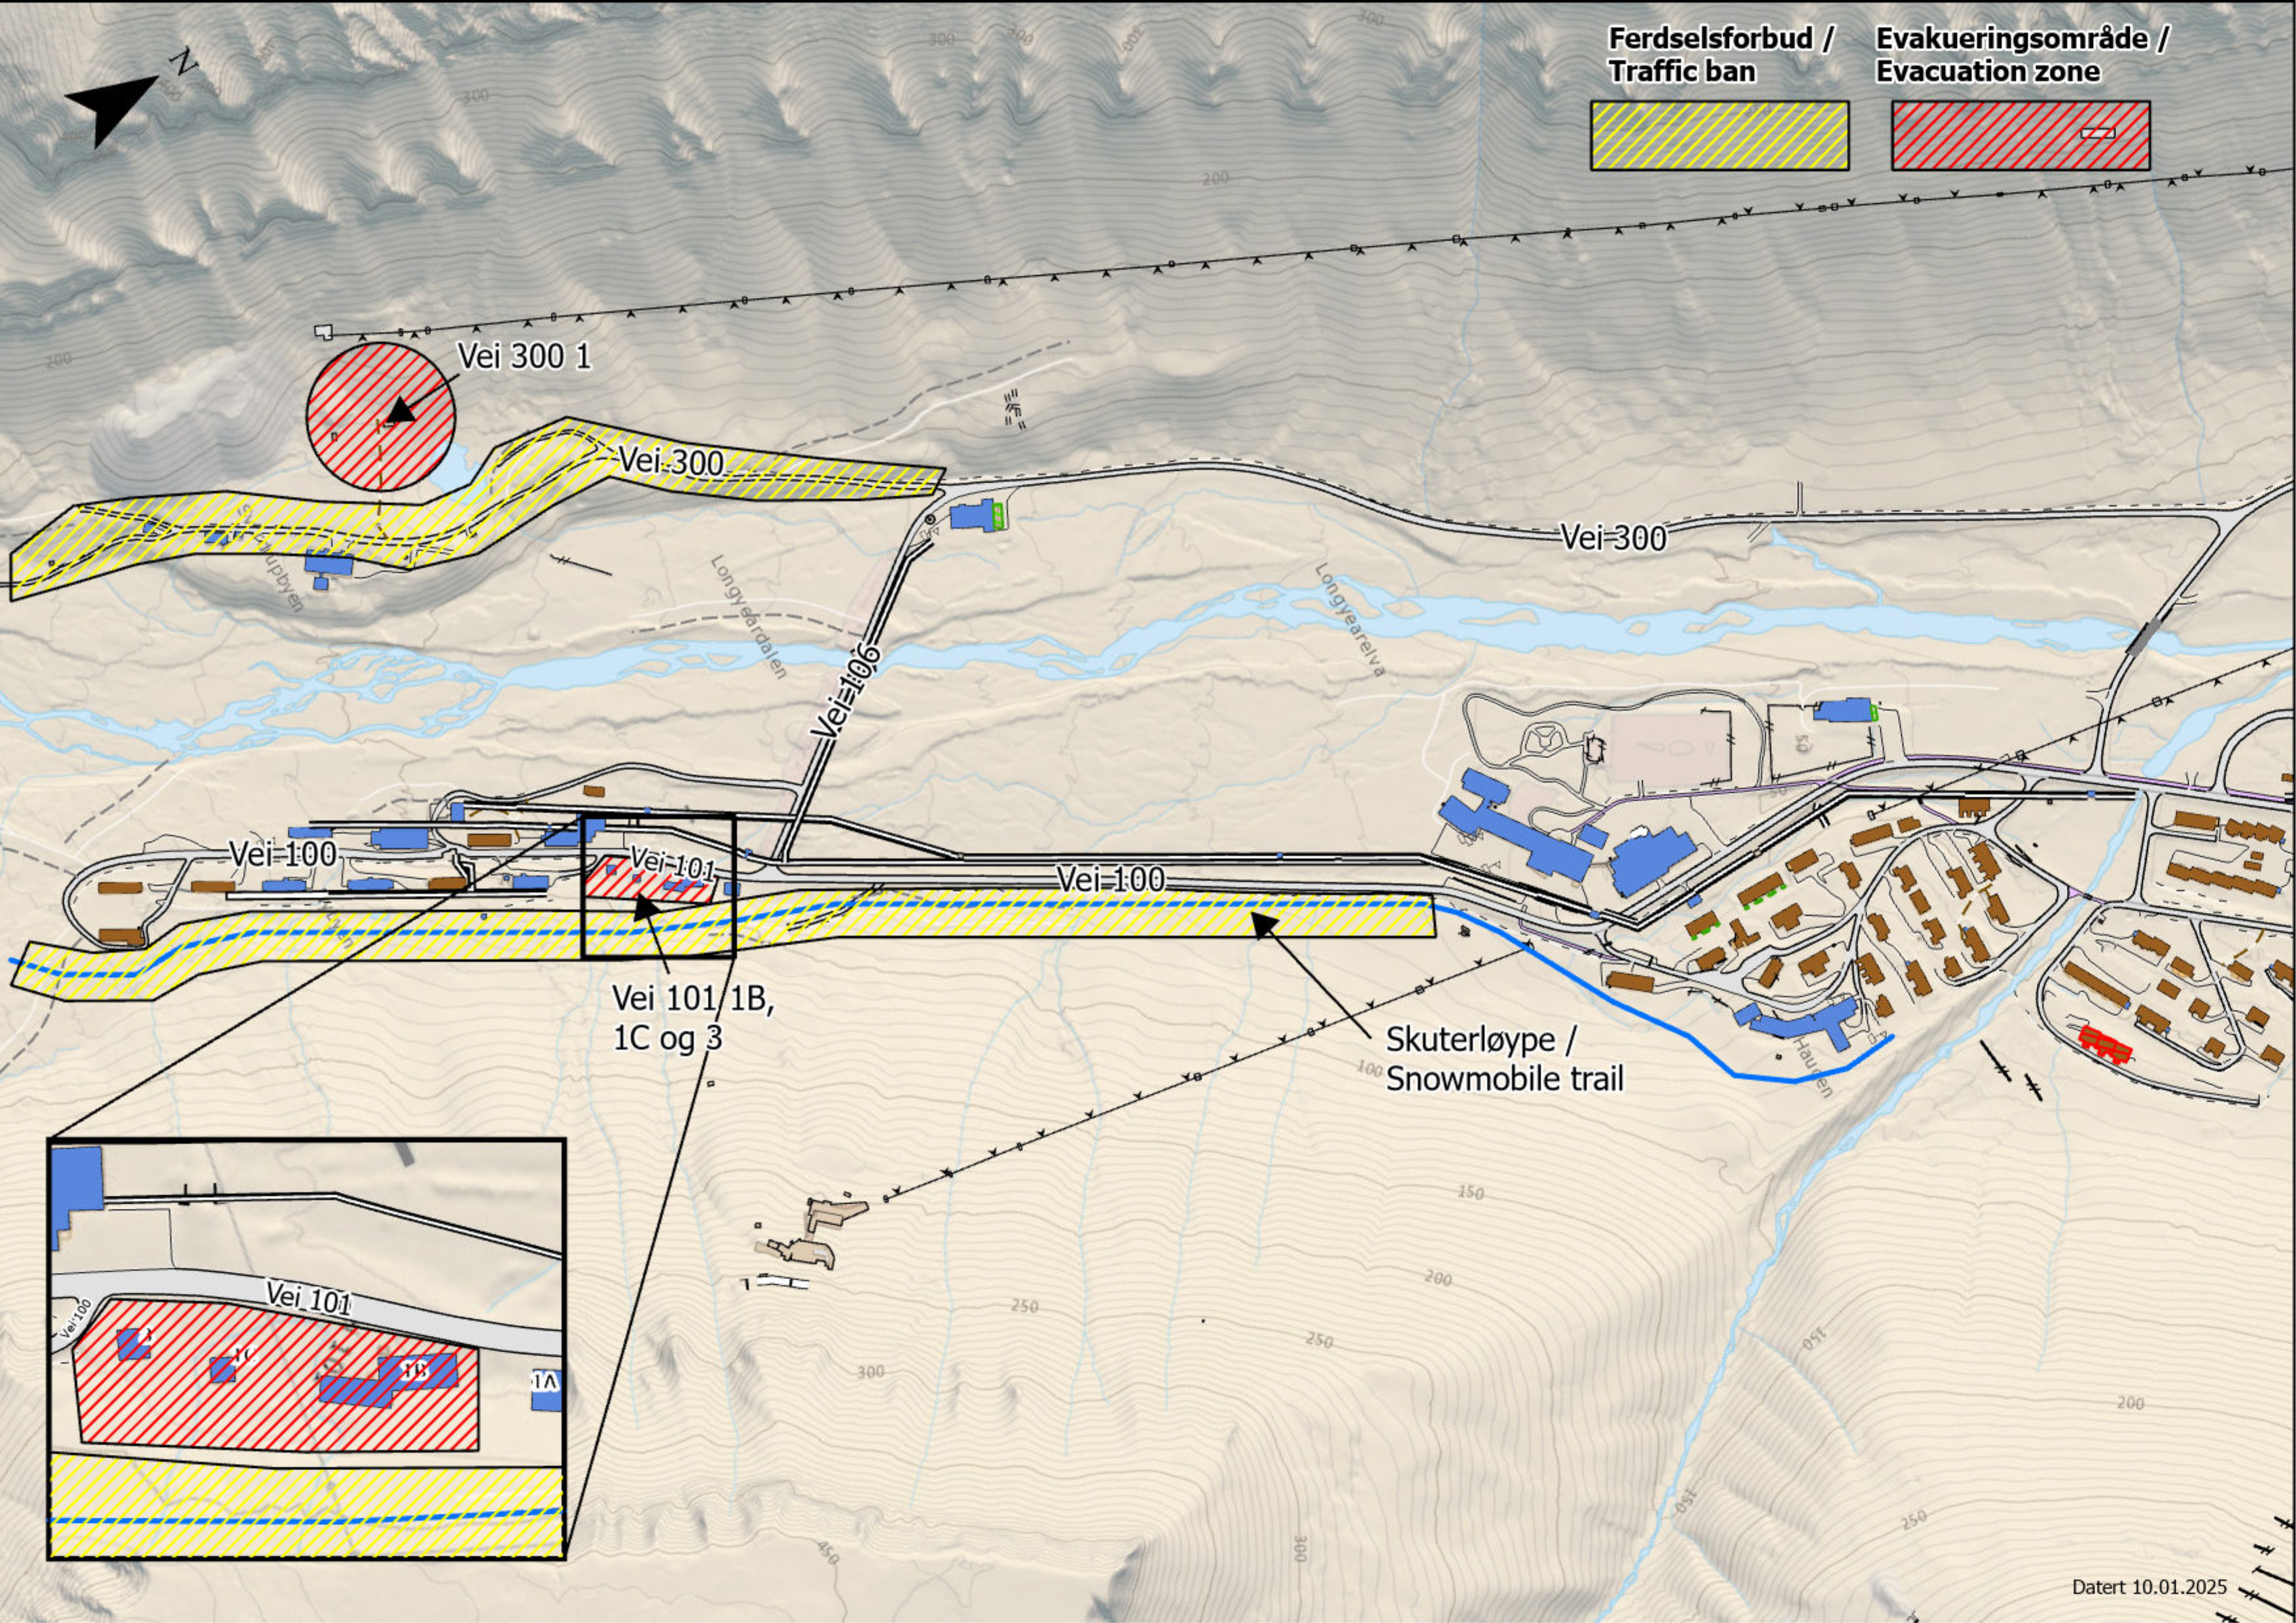Click the 'Vei 300 1' callout label
This screenshot has height=1623, width=2296.
click(x=524, y=356)
